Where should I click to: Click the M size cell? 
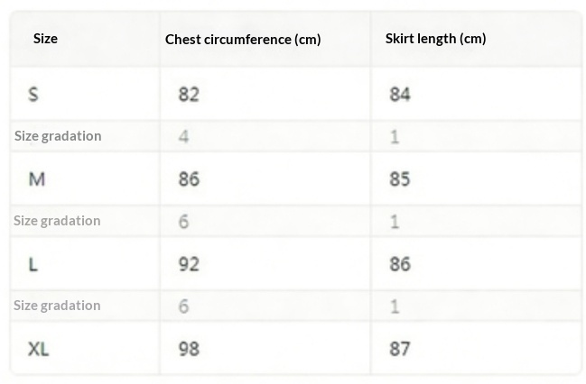[37, 178]
